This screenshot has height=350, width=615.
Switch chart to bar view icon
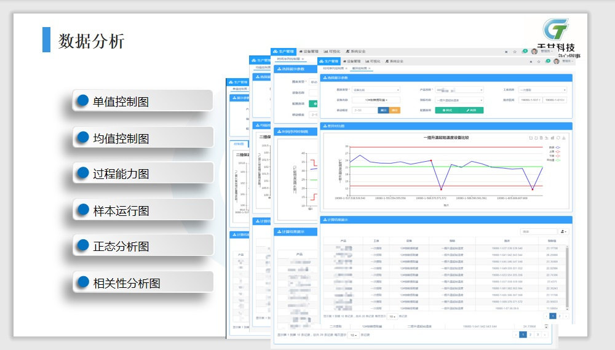(551, 137)
